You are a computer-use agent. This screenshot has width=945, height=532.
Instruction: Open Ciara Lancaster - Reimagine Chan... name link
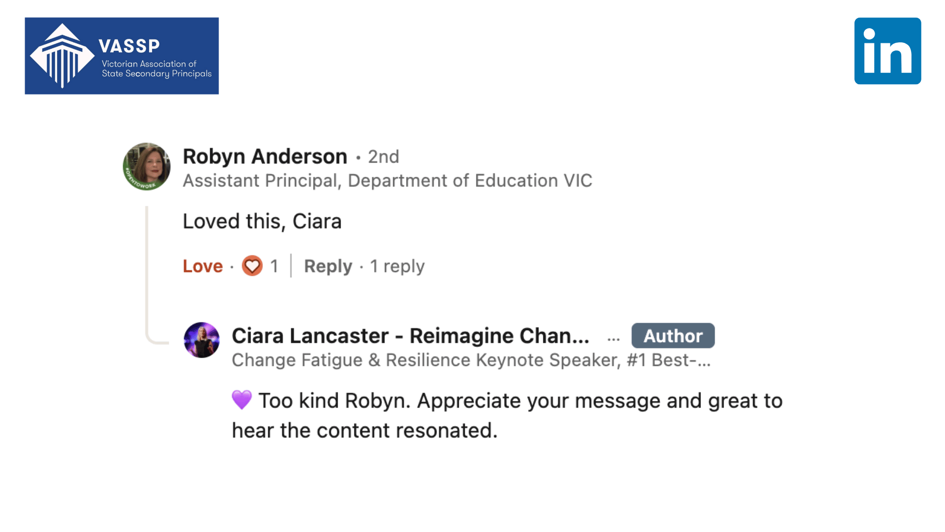[x=410, y=336]
